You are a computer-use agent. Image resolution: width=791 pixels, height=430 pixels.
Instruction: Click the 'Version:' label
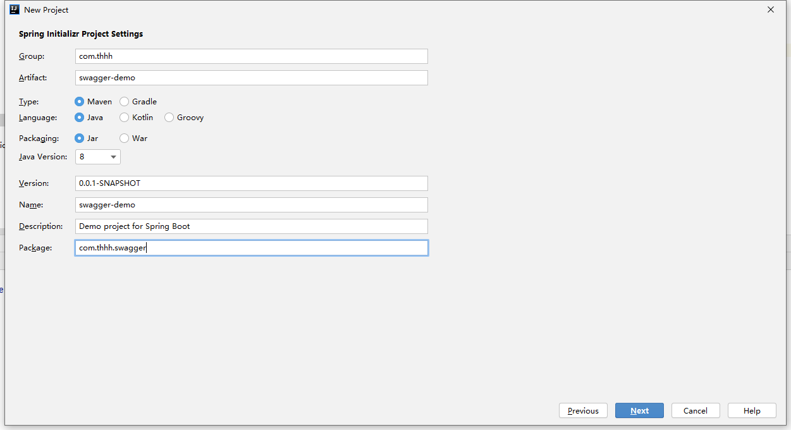[34, 183]
